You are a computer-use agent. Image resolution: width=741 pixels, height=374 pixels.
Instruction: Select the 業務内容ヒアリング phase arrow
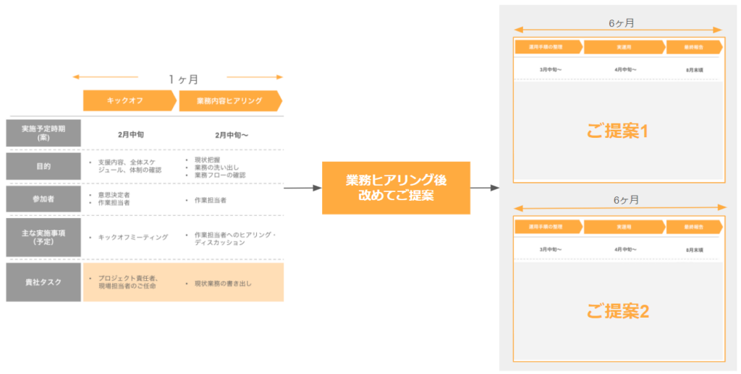(229, 101)
